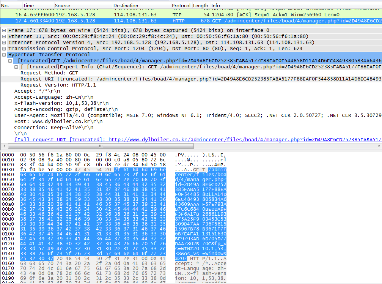
Task: Click the Protocol column header
Action: click(181, 6)
